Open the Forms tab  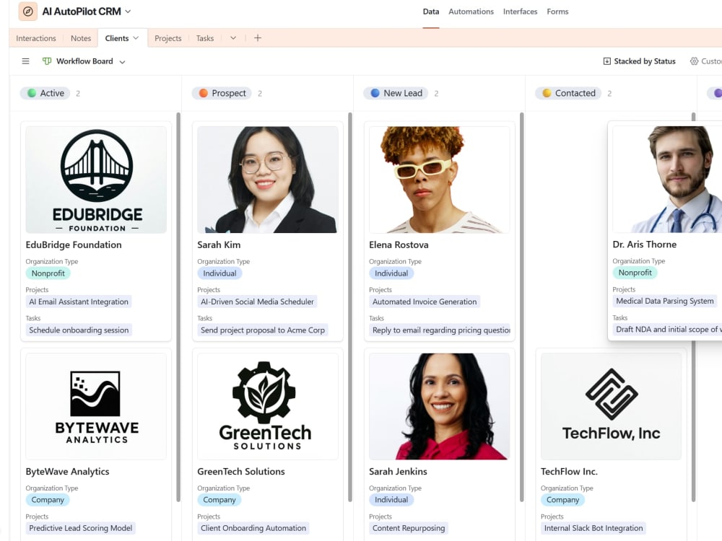(557, 12)
